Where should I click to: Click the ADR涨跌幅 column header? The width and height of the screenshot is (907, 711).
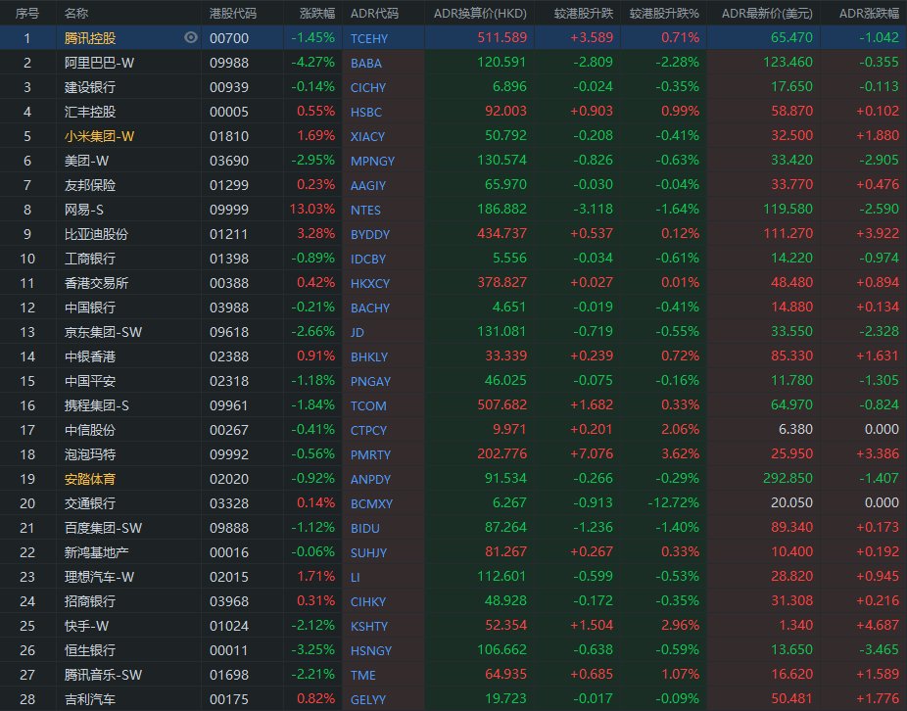pos(870,14)
